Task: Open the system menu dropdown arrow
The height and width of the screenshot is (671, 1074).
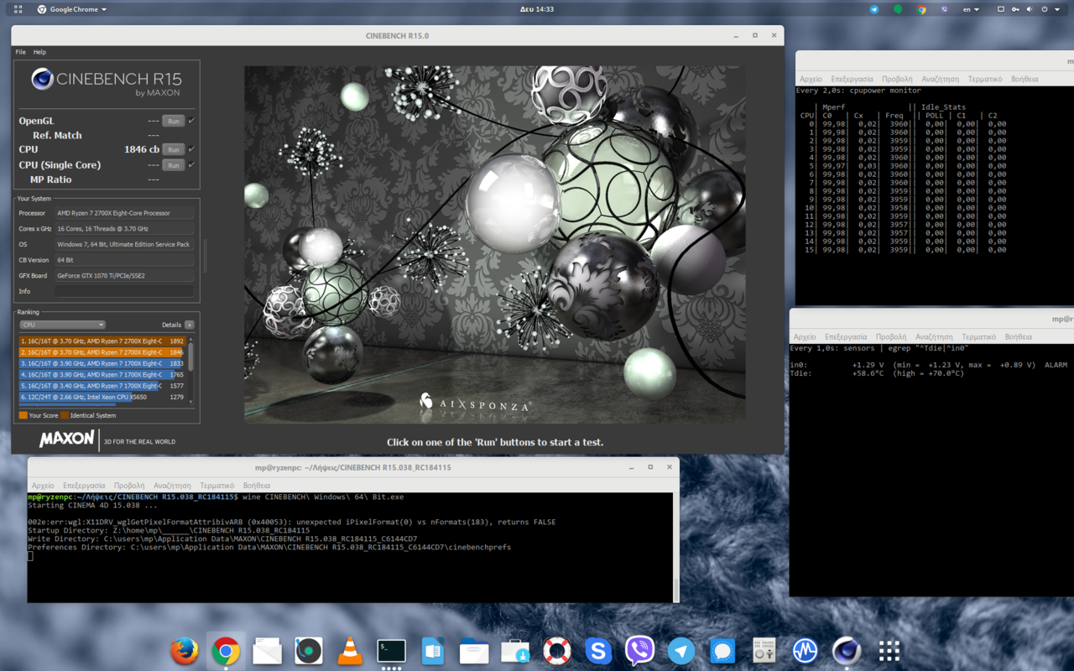Action: pyautogui.click(x=1058, y=9)
